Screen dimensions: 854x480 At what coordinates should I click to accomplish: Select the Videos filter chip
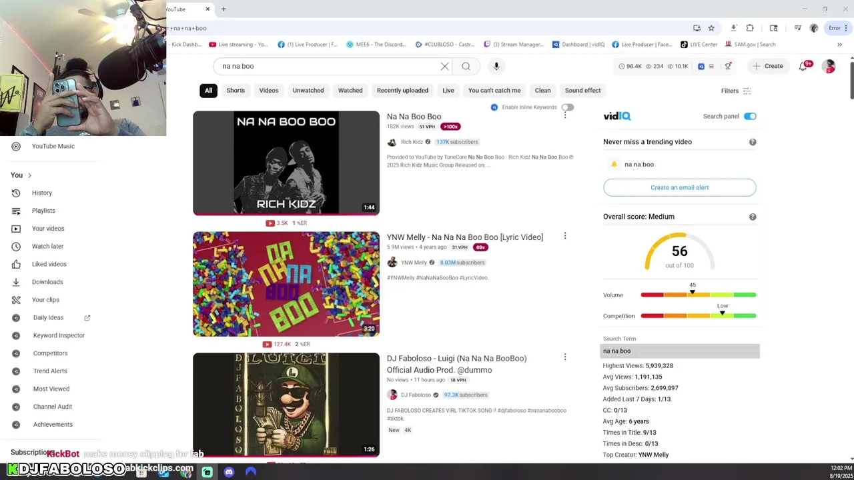click(x=269, y=91)
